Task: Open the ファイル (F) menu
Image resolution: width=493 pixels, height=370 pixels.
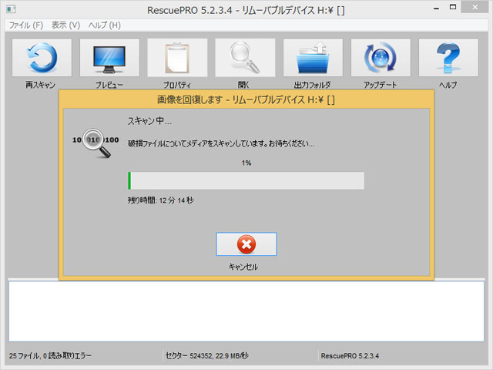Action: 25,25
